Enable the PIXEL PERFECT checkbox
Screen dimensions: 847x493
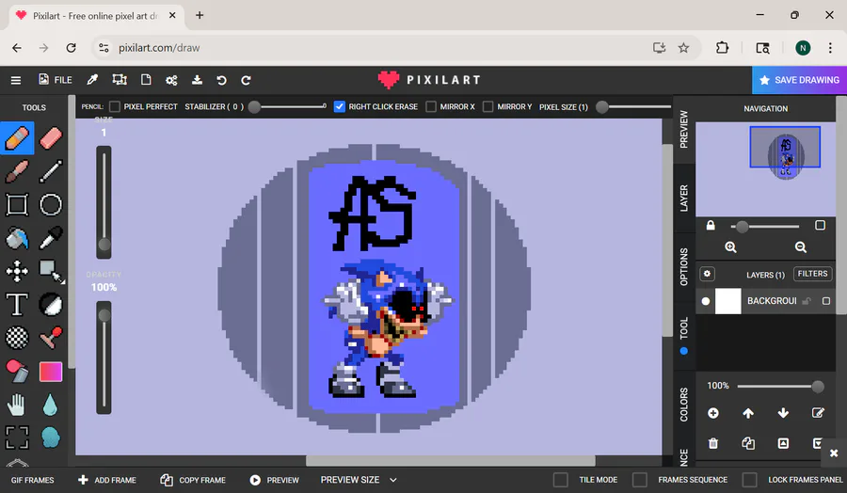pos(115,107)
